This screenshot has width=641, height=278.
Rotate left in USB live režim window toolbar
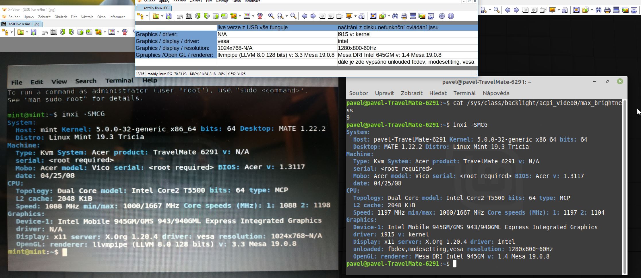(63, 32)
